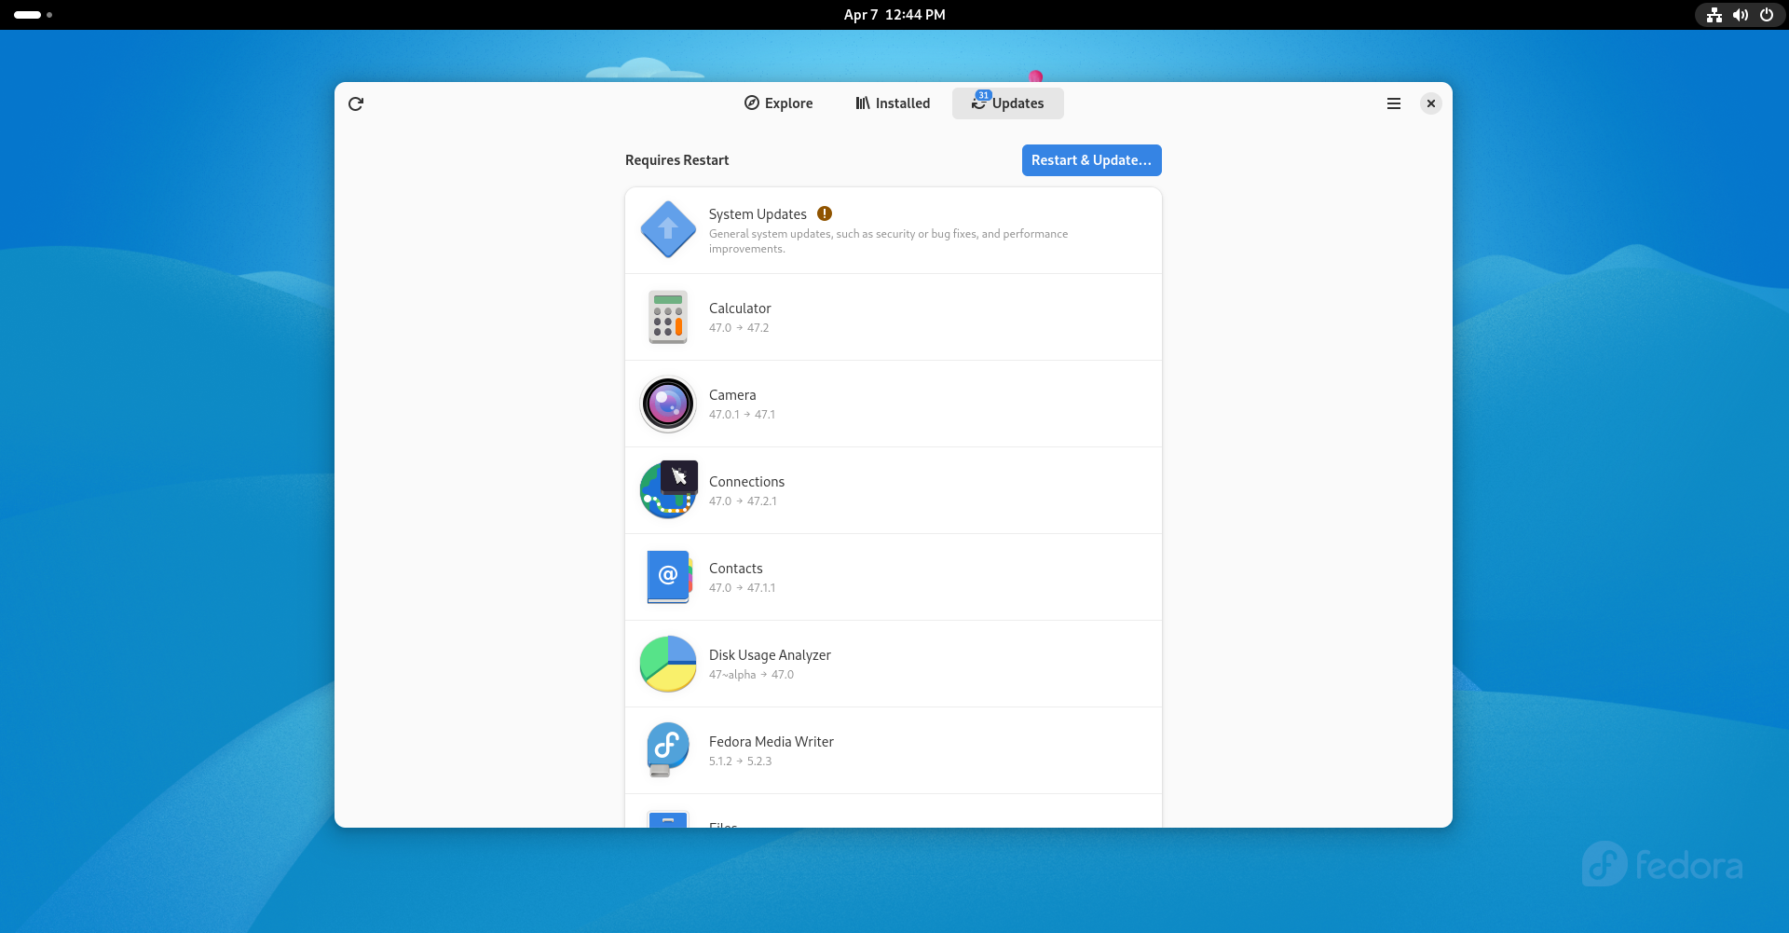Click the System Updates diamond icon
1789x933 pixels.
coord(668,229)
